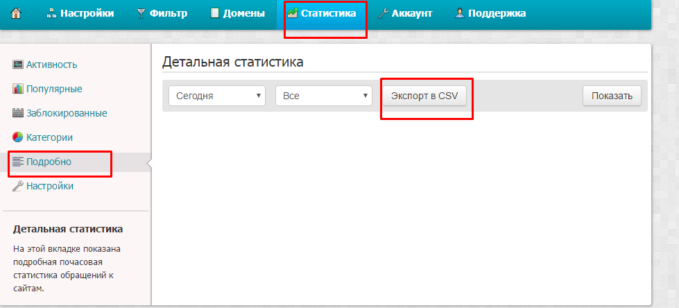The height and width of the screenshot is (308, 679).
Task: Open the Заблокированные sidebar section
Action: (x=67, y=114)
